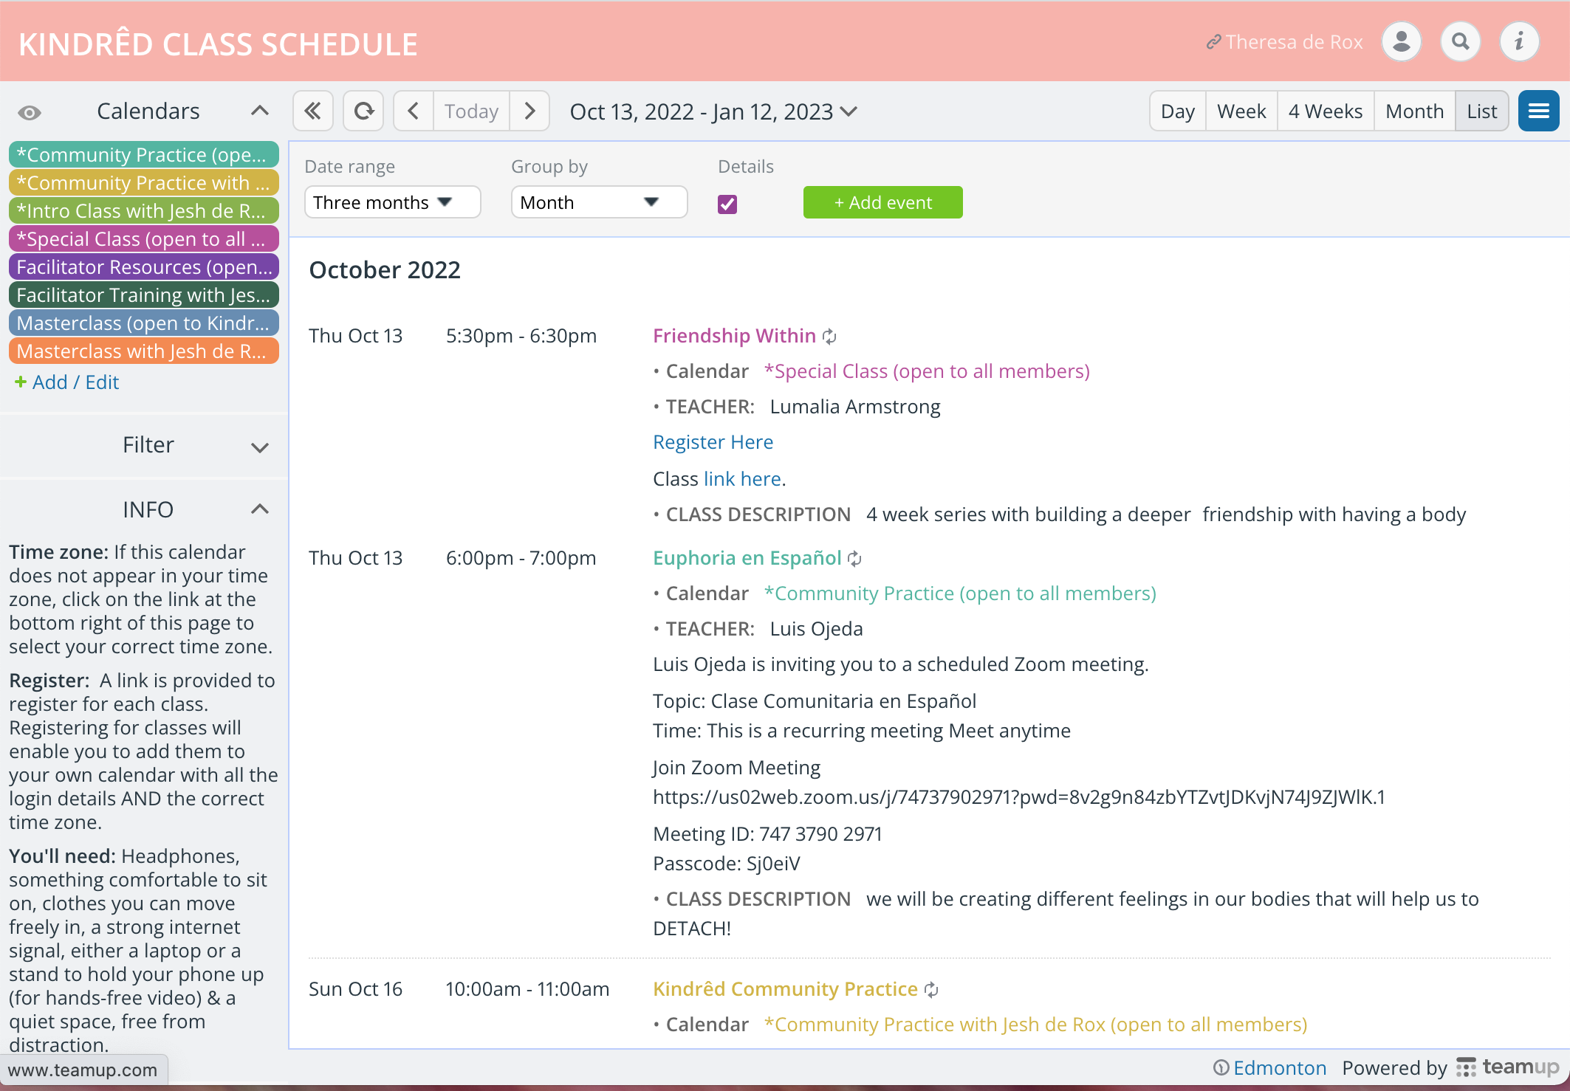Go to next date range arrow
1570x1091 pixels.
pos(529,111)
